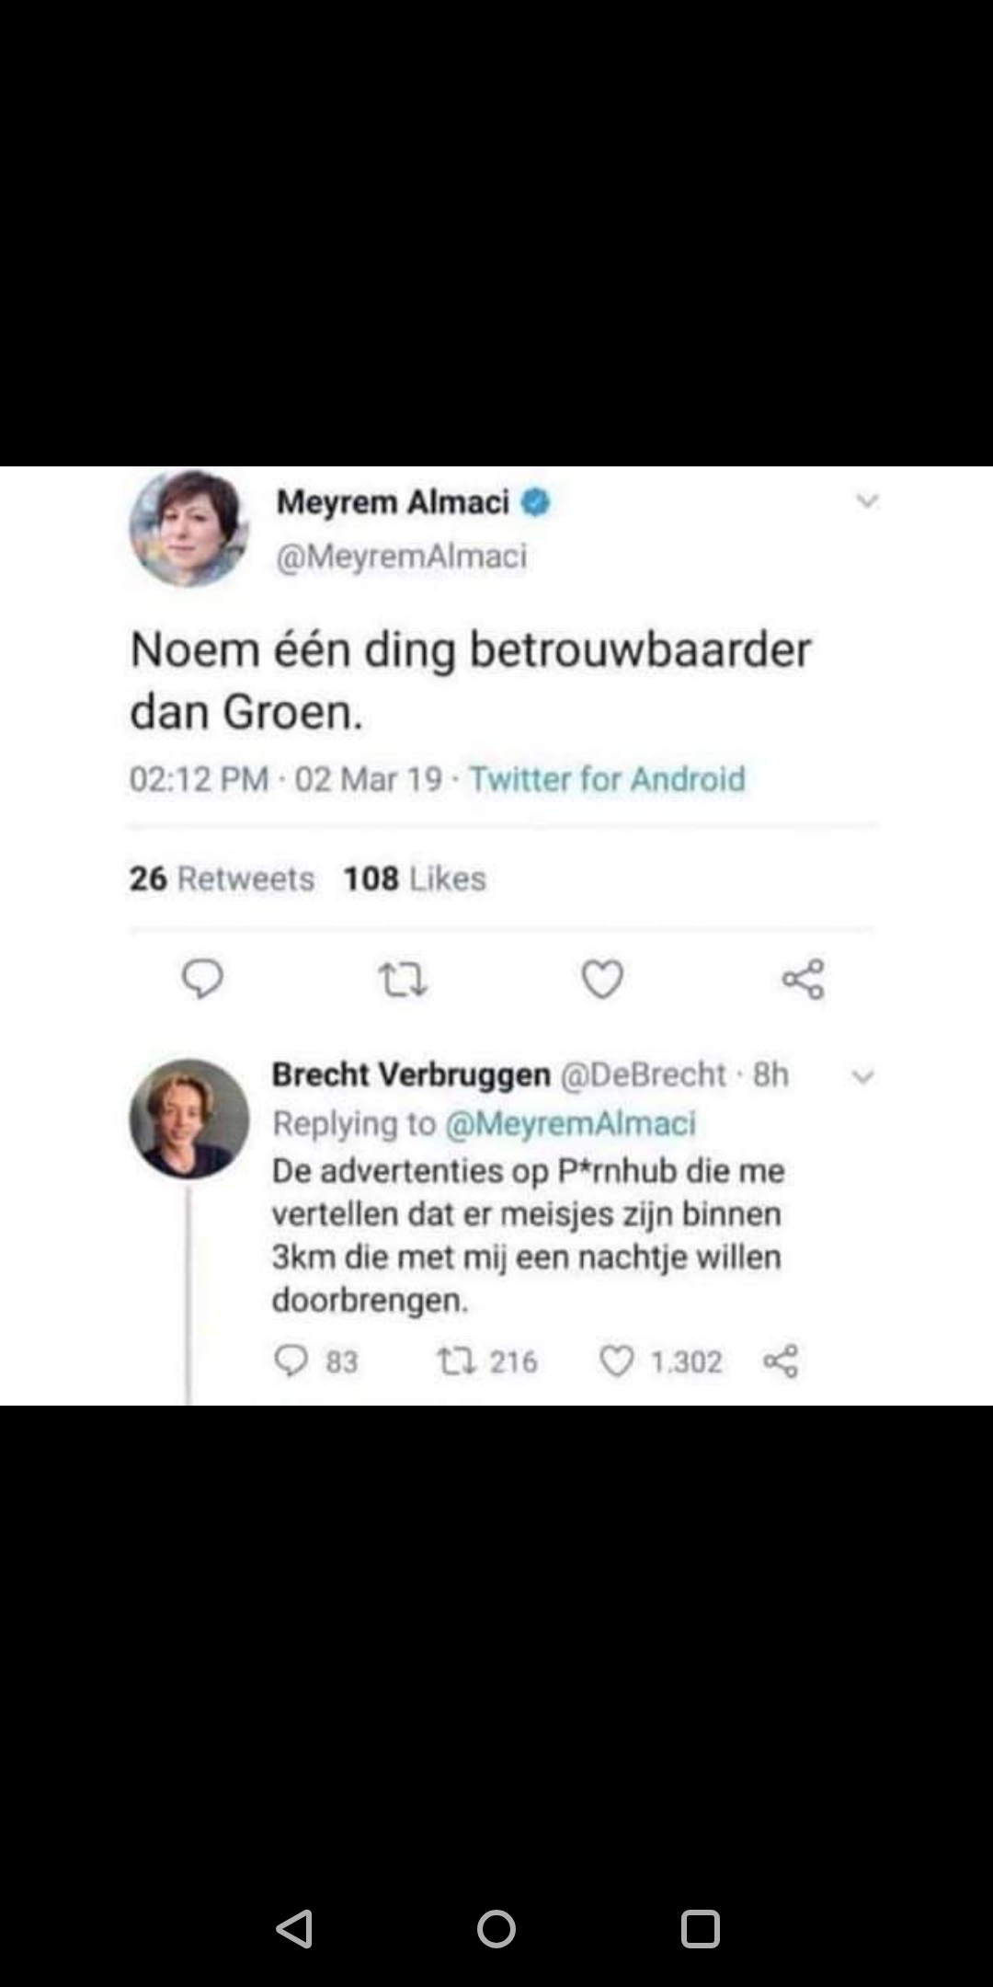
Task: Open Brecht Verbruggen name link
Action: [x=411, y=1074]
